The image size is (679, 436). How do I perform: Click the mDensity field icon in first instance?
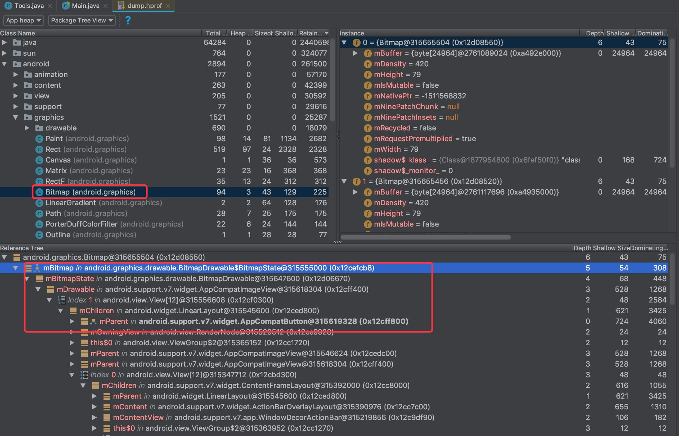367,64
